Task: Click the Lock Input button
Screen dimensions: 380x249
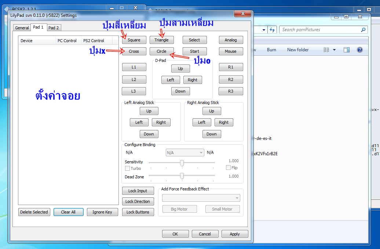Action: pyautogui.click(x=138, y=191)
